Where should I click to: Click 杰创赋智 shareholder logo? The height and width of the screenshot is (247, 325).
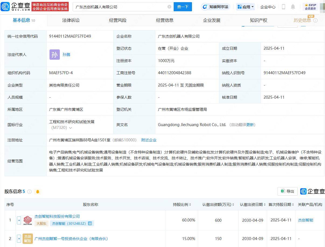click(x=28, y=239)
